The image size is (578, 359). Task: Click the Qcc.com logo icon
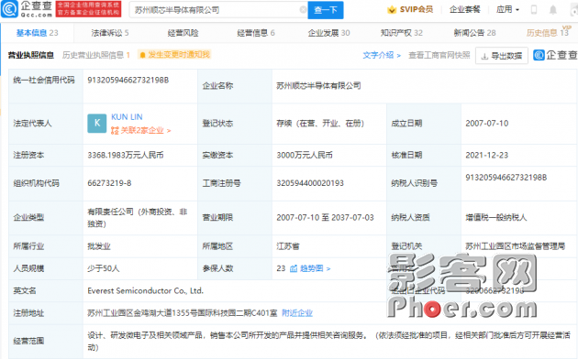pyautogui.click(x=9, y=9)
